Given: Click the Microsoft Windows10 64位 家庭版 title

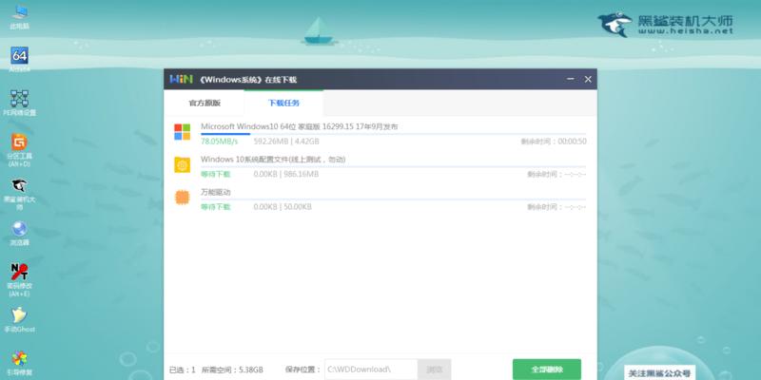Looking at the screenshot, I should [299, 126].
